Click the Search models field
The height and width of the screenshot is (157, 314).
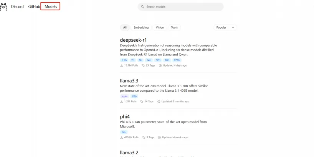point(180,6)
